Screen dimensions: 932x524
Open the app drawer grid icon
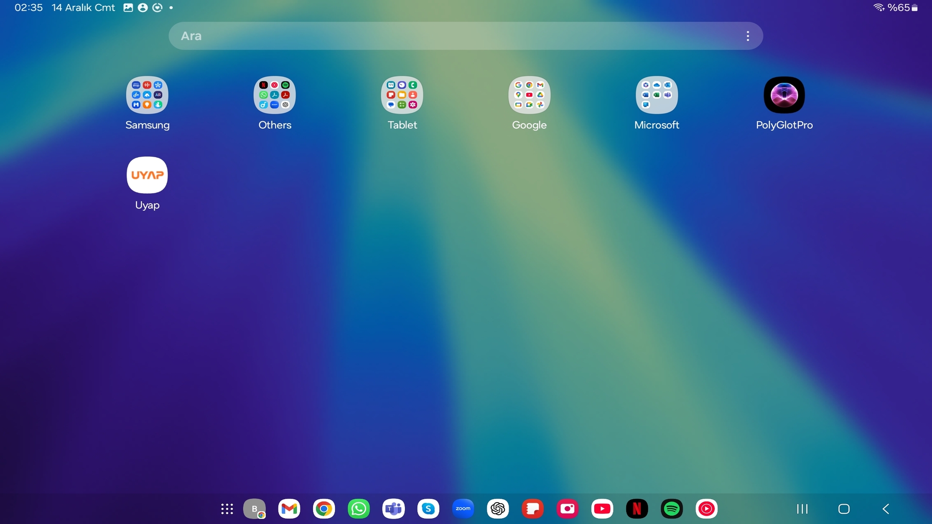click(227, 509)
